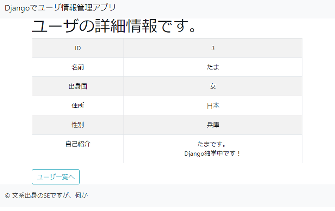Select the 自己紹介 label cell
The width and height of the screenshot is (335, 211).
click(x=78, y=149)
